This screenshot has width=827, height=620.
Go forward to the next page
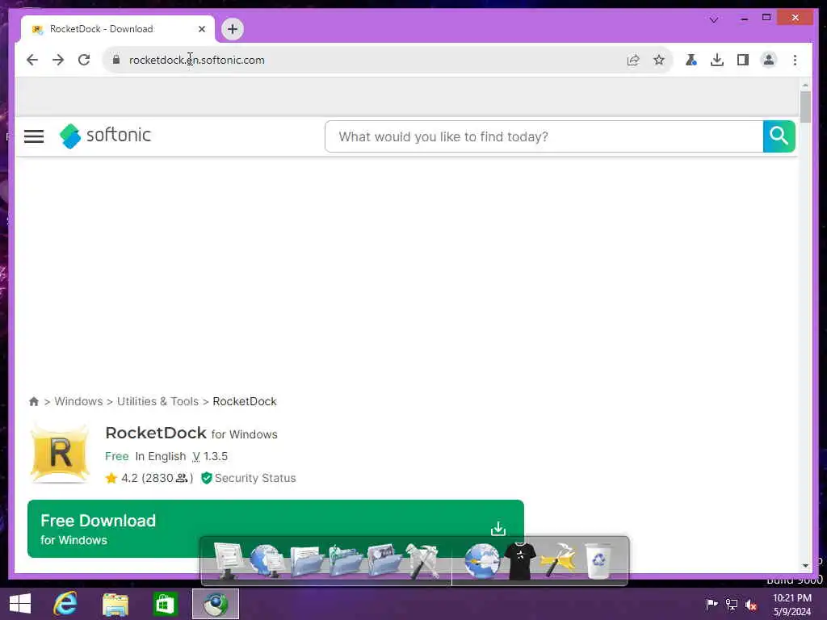pyautogui.click(x=58, y=60)
